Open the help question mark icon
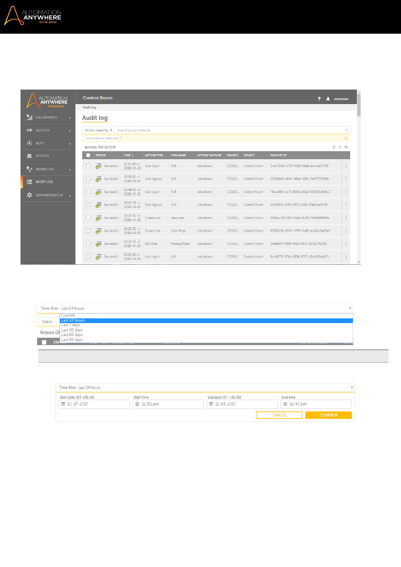 319,99
